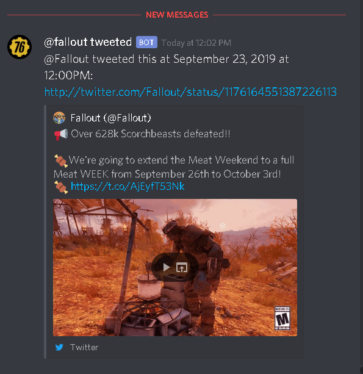Screen dimensions: 363x374
Task: Open Fallout (@Fallout) author name link
Action: tap(110, 118)
